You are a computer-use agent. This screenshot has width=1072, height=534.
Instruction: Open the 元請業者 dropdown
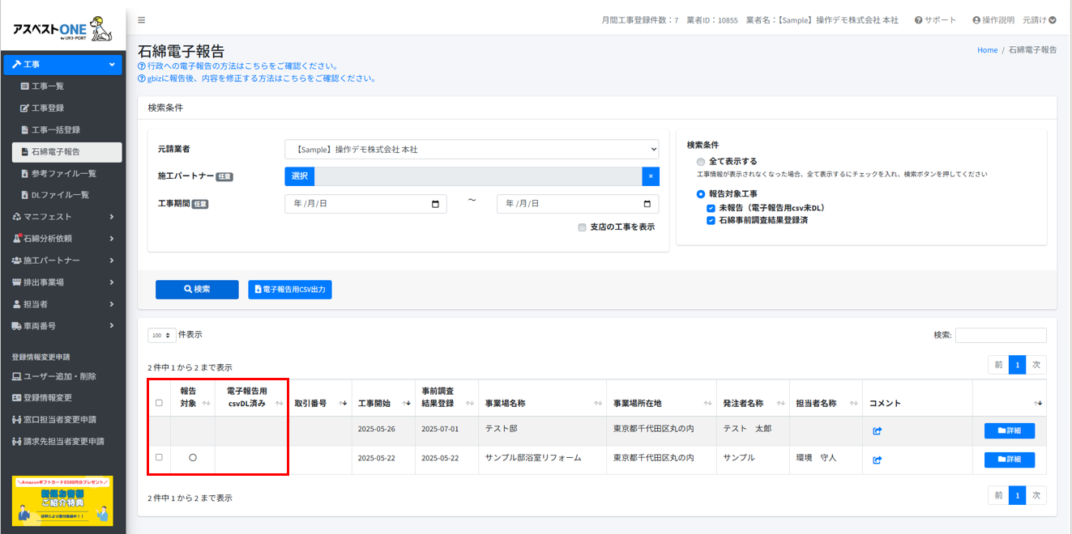tap(472, 150)
